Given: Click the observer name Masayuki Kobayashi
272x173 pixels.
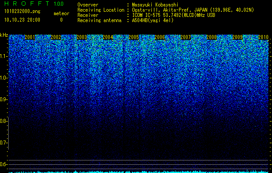Looking at the screenshot, I should click(155, 5).
